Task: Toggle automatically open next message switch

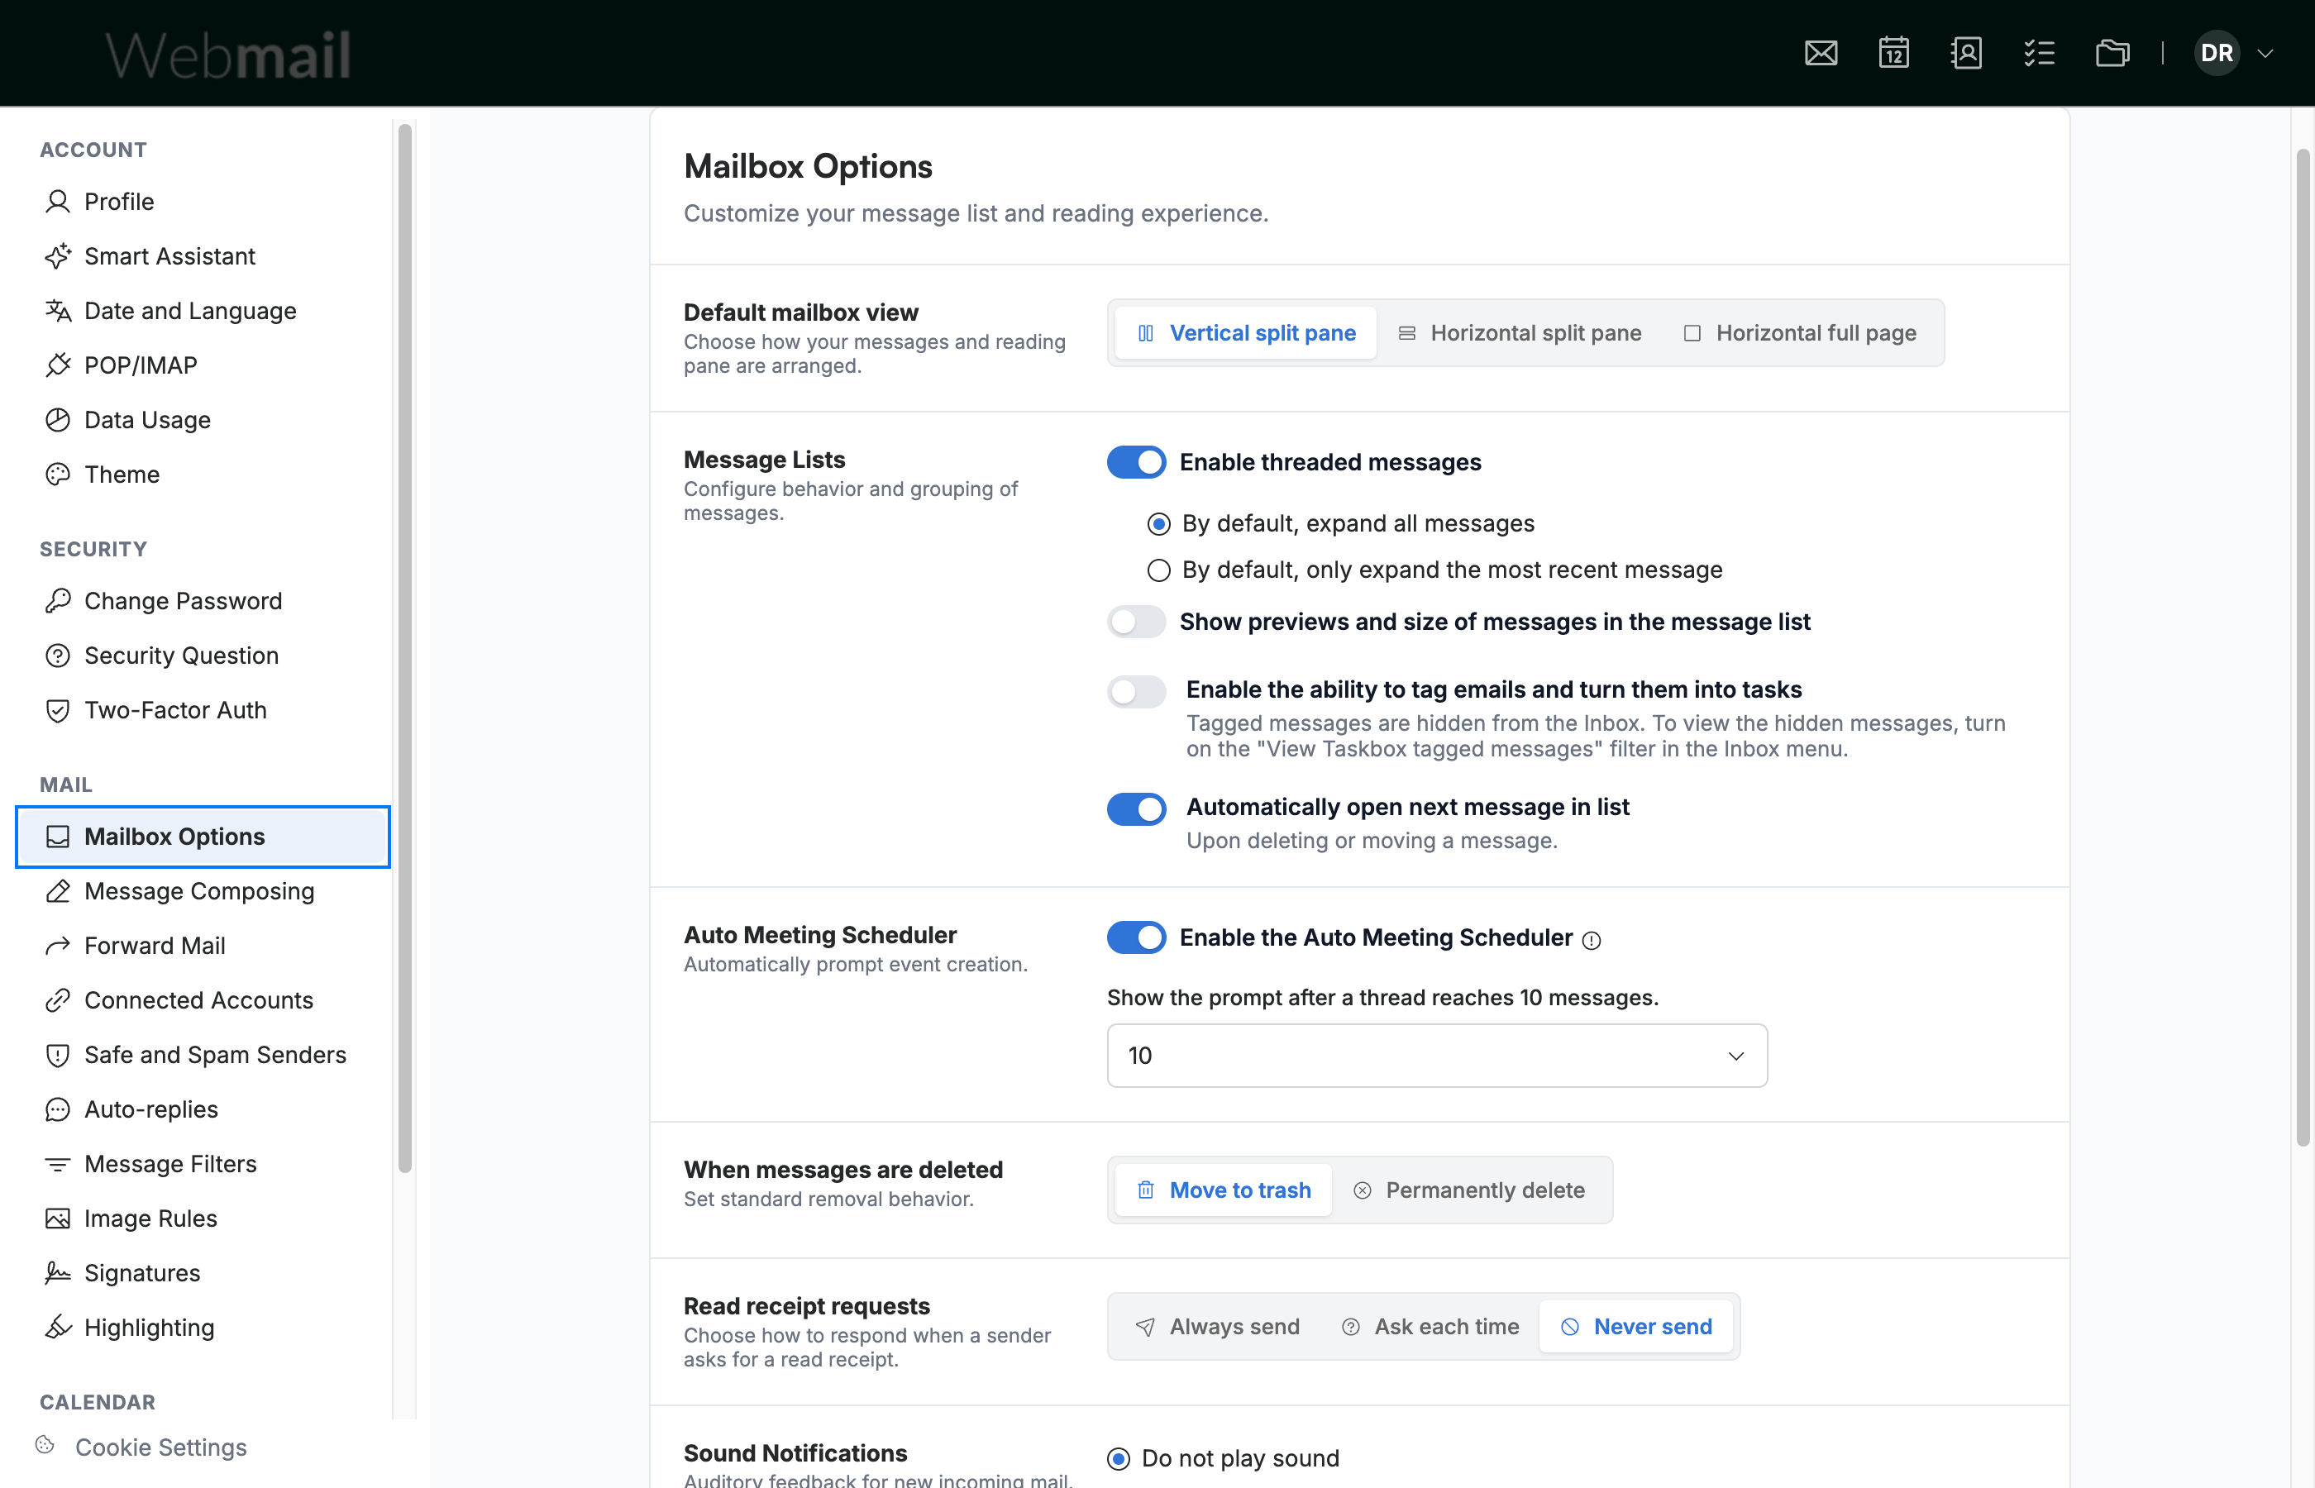Action: 1136,808
